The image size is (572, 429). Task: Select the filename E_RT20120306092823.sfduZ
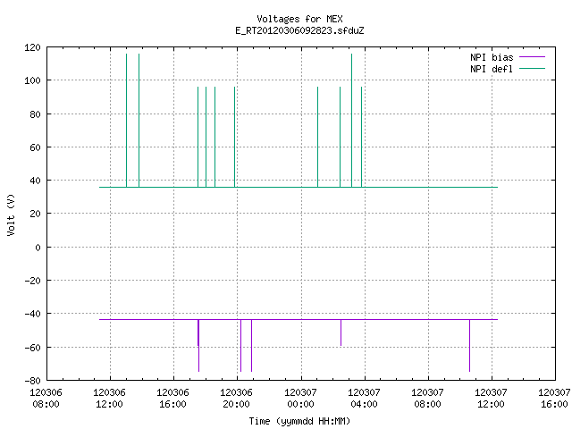(299, 30)
